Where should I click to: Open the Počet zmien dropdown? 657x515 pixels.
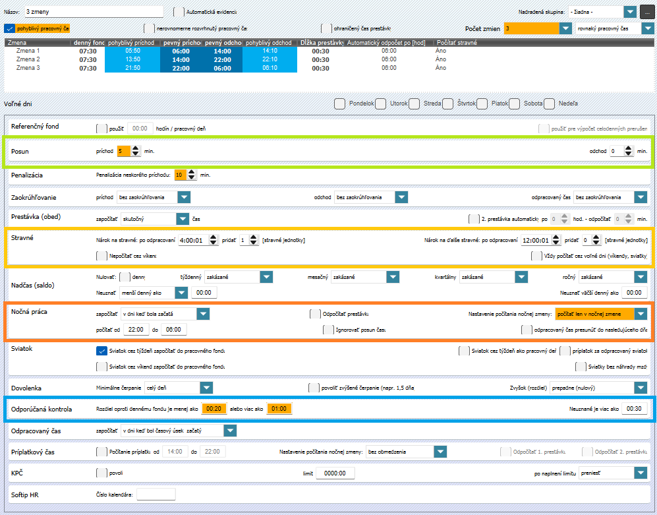coord(565,28)
